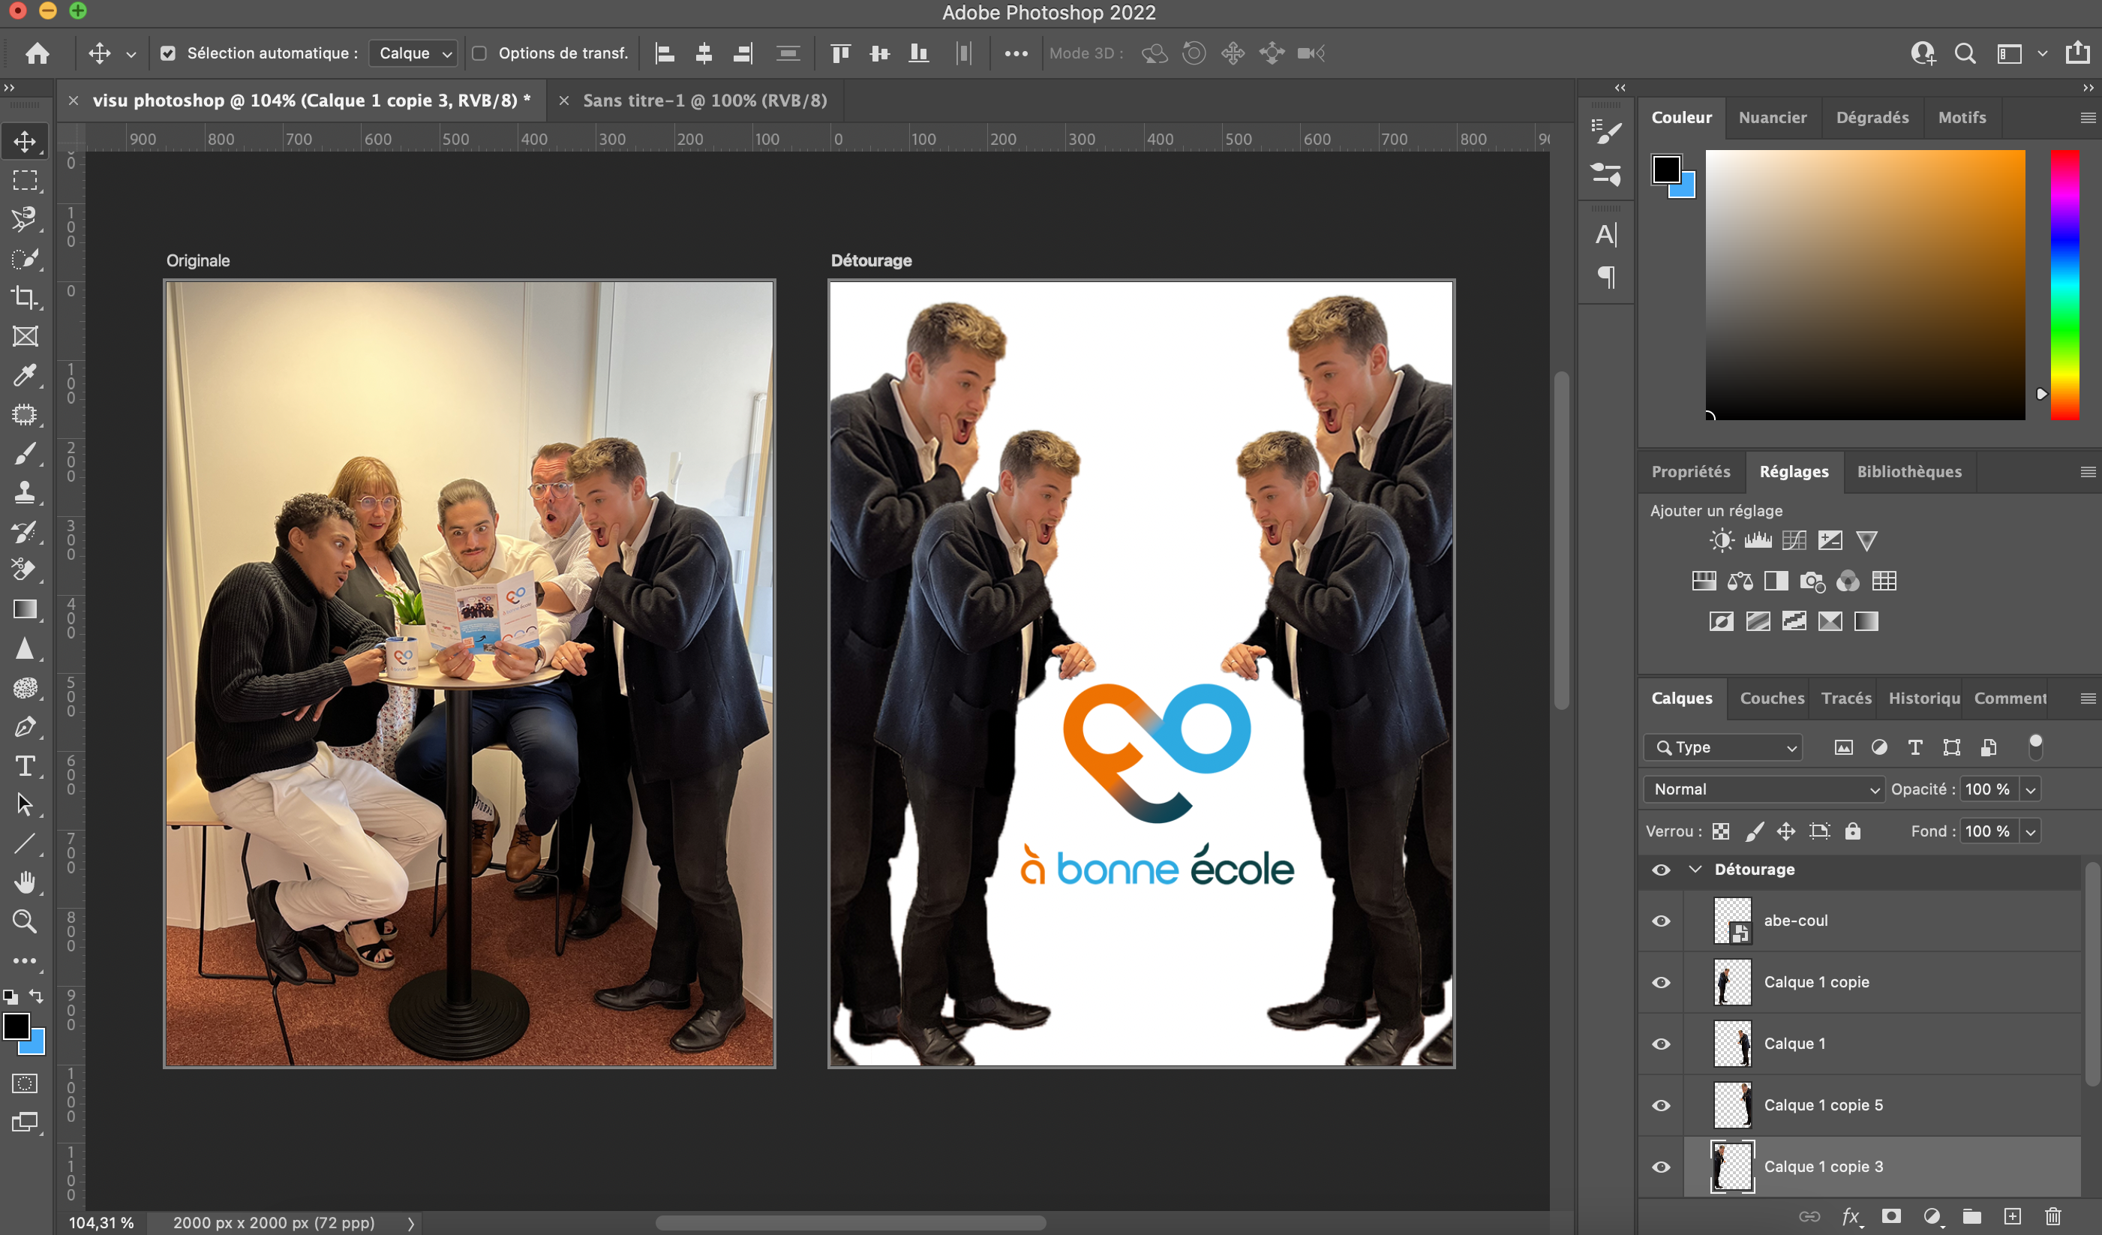The image size is (2102, 1235).
Task: Open the Character panel icon
Action: (x=1605, y=235)
